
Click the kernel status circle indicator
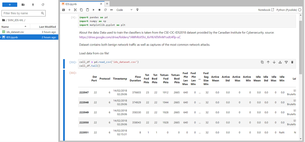[300, 10]
